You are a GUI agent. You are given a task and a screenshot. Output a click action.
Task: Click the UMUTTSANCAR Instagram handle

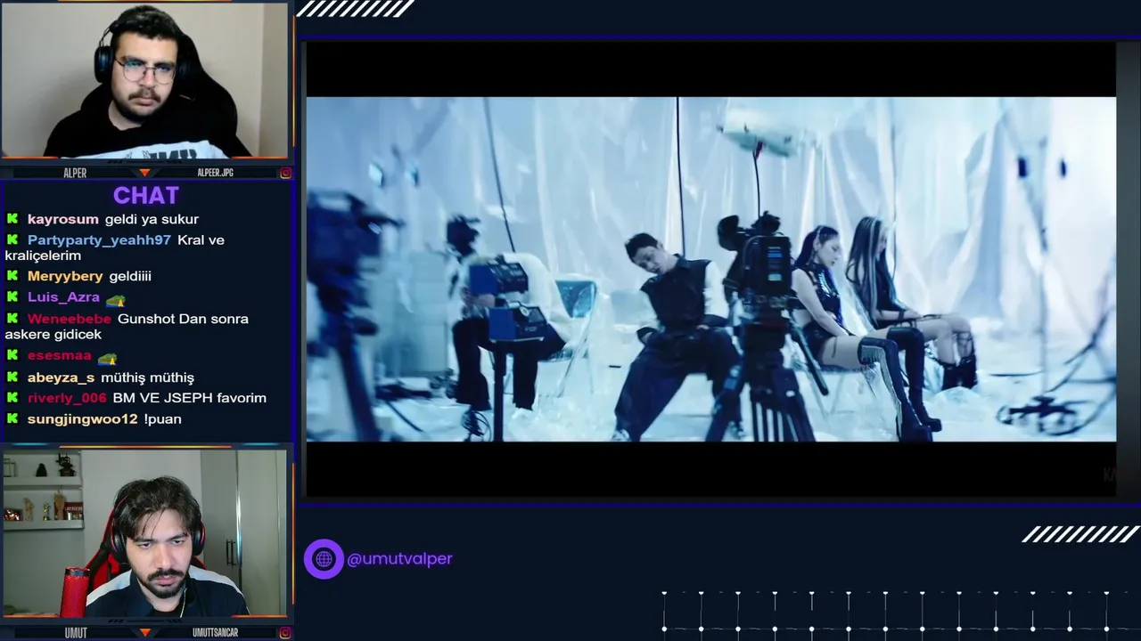[216, 633]
